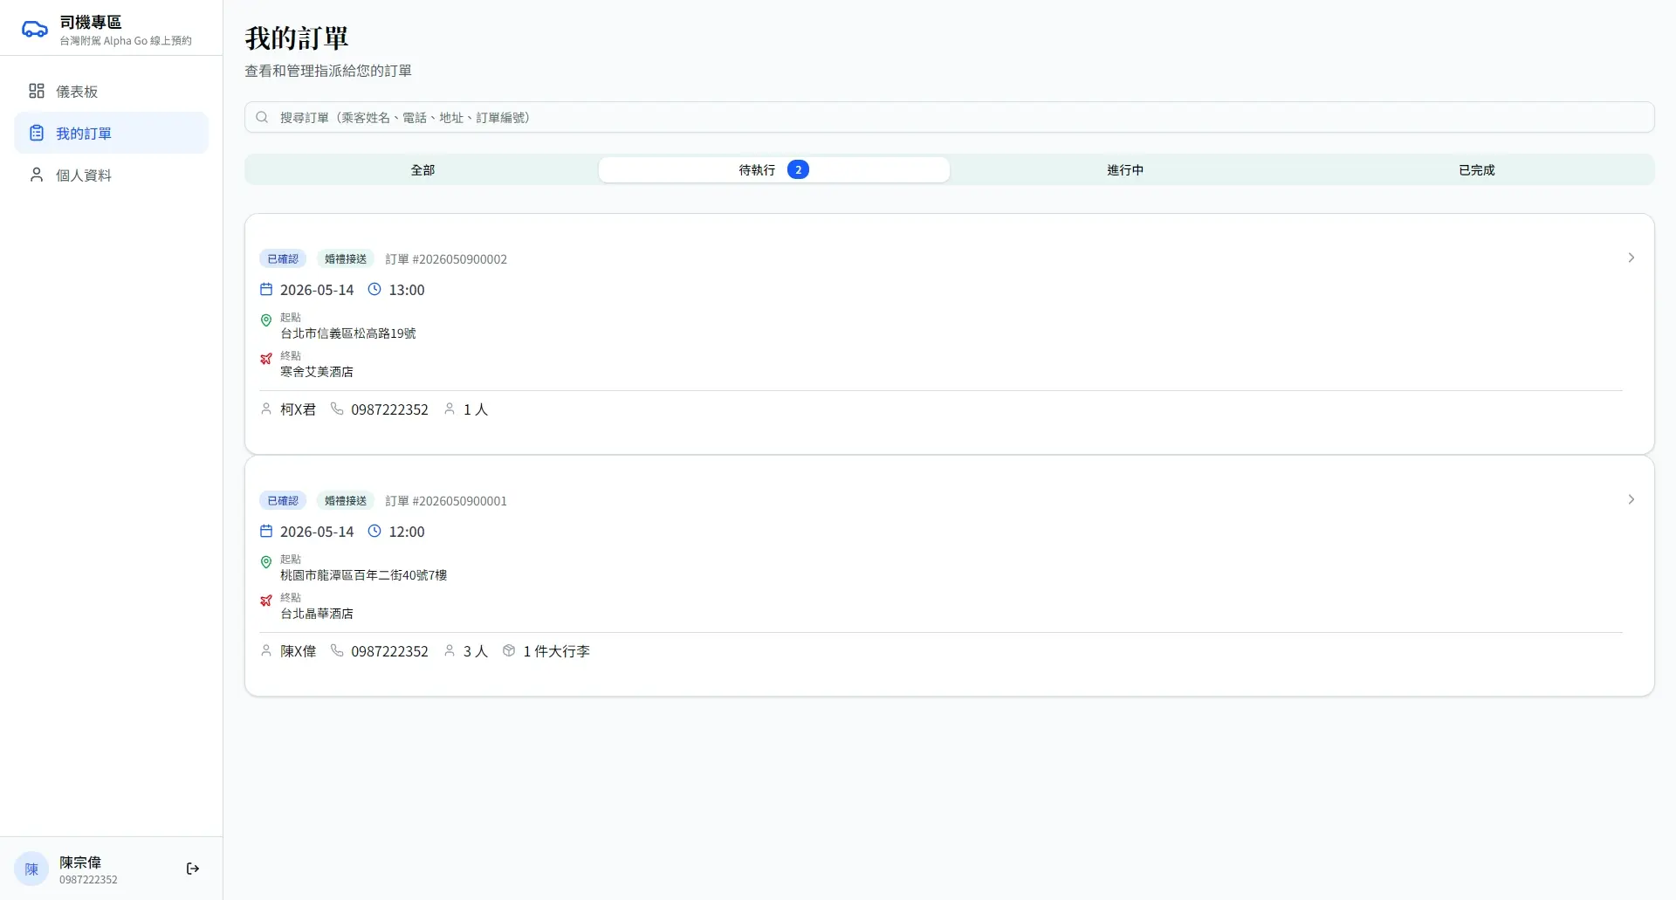The height and width of the screenshot is (900, 1676).
Task: Expand order #2026050900002 via its chevron
Action: click(x=1631, y=258)
